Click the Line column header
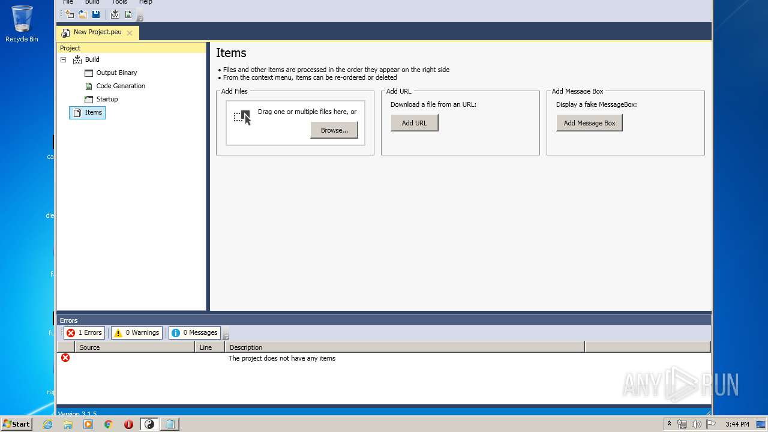This screenshot has width=768, height=432. pos(209,347)
